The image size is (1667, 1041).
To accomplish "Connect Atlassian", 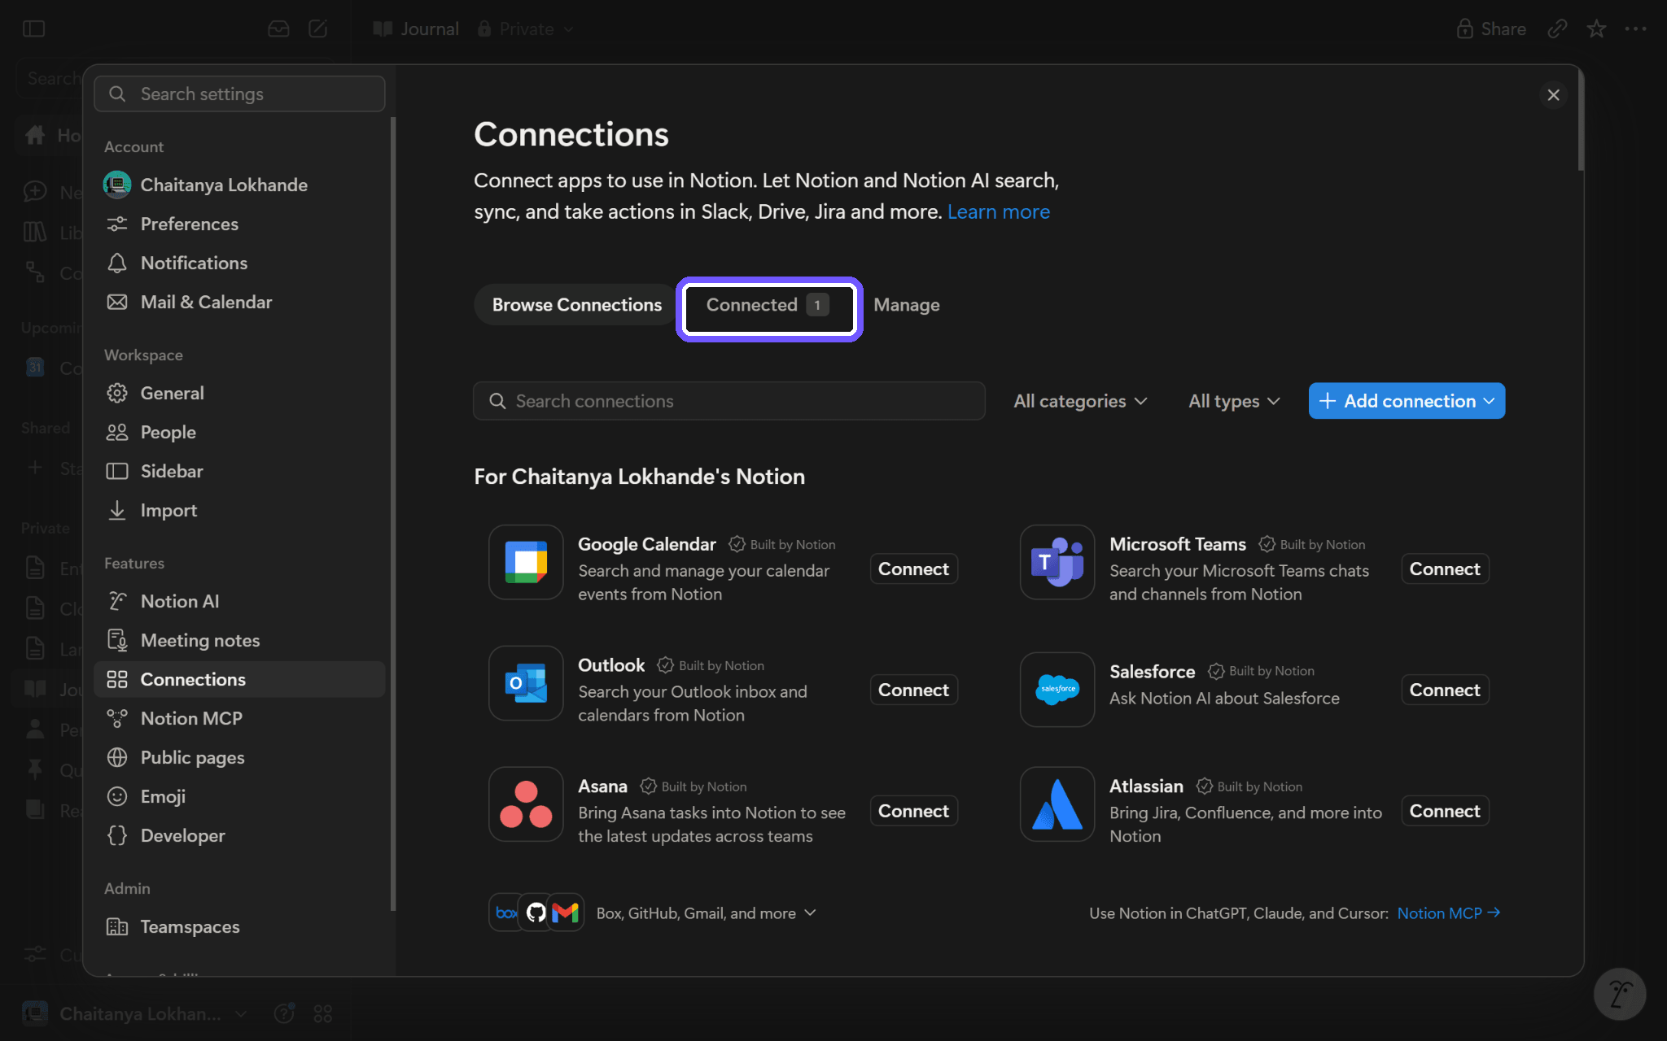I will 1445,811.
